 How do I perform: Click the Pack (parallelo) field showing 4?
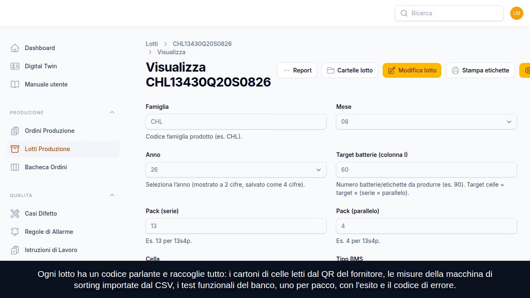tap(426, 226)
